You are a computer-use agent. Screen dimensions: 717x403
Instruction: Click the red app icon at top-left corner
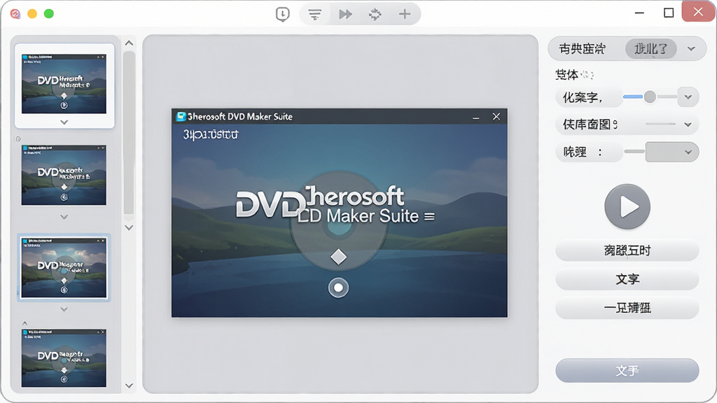coord(15,14)
